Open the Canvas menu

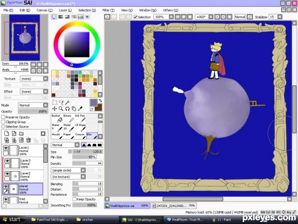45,10
